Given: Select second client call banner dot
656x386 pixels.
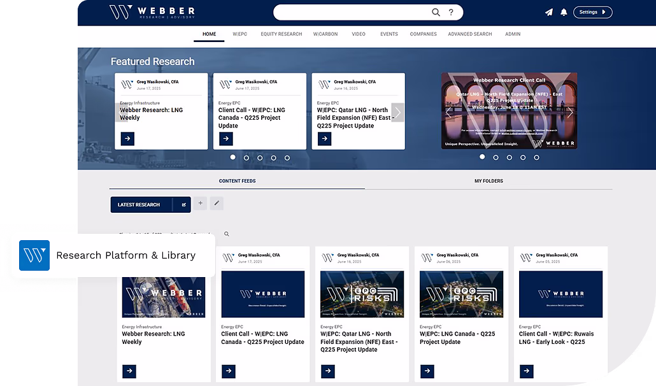Looking at the screenshot, I should (x=496, y=157).
